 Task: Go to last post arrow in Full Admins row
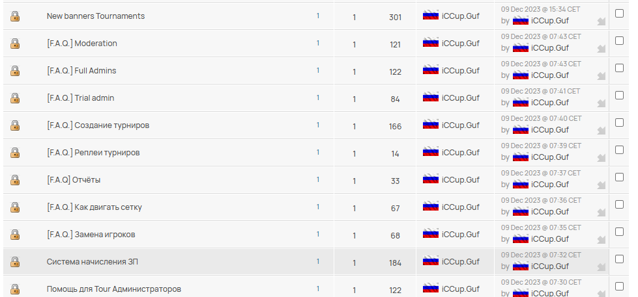point(601,77)
